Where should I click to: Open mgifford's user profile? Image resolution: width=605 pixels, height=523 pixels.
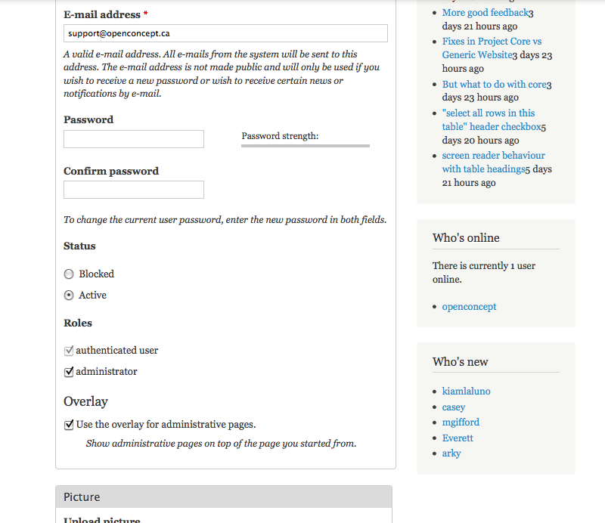coord(461,422)
